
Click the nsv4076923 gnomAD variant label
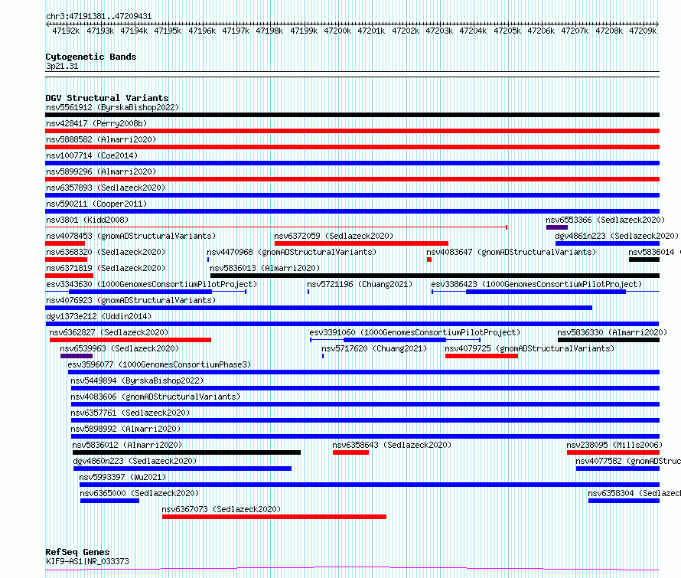coord(131,300)
